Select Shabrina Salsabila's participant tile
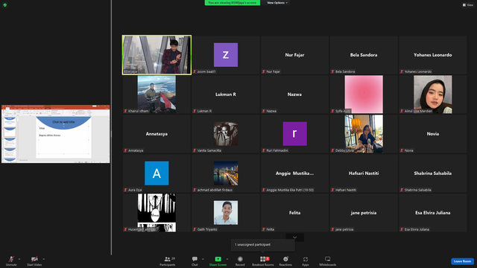 click(x=433, y=173)
